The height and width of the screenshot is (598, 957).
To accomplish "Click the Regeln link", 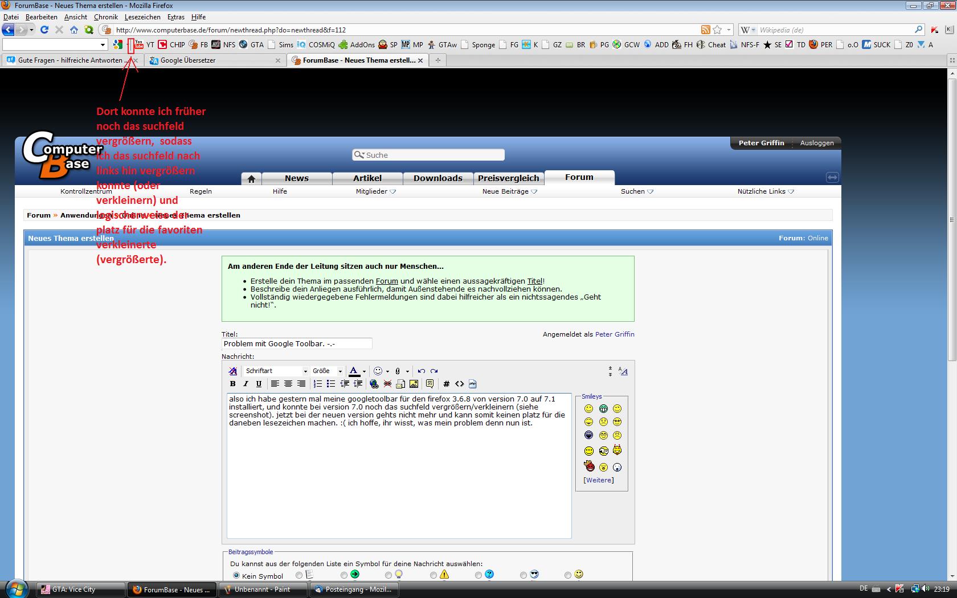I will [201, 191].
